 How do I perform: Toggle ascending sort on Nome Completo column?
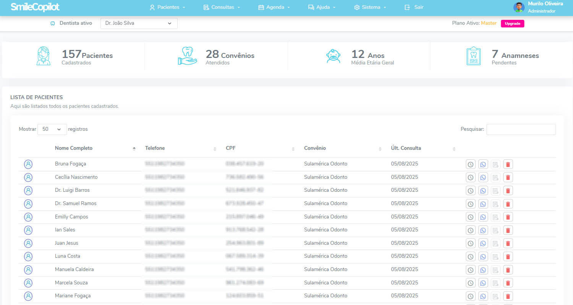(x=134, y=148)
